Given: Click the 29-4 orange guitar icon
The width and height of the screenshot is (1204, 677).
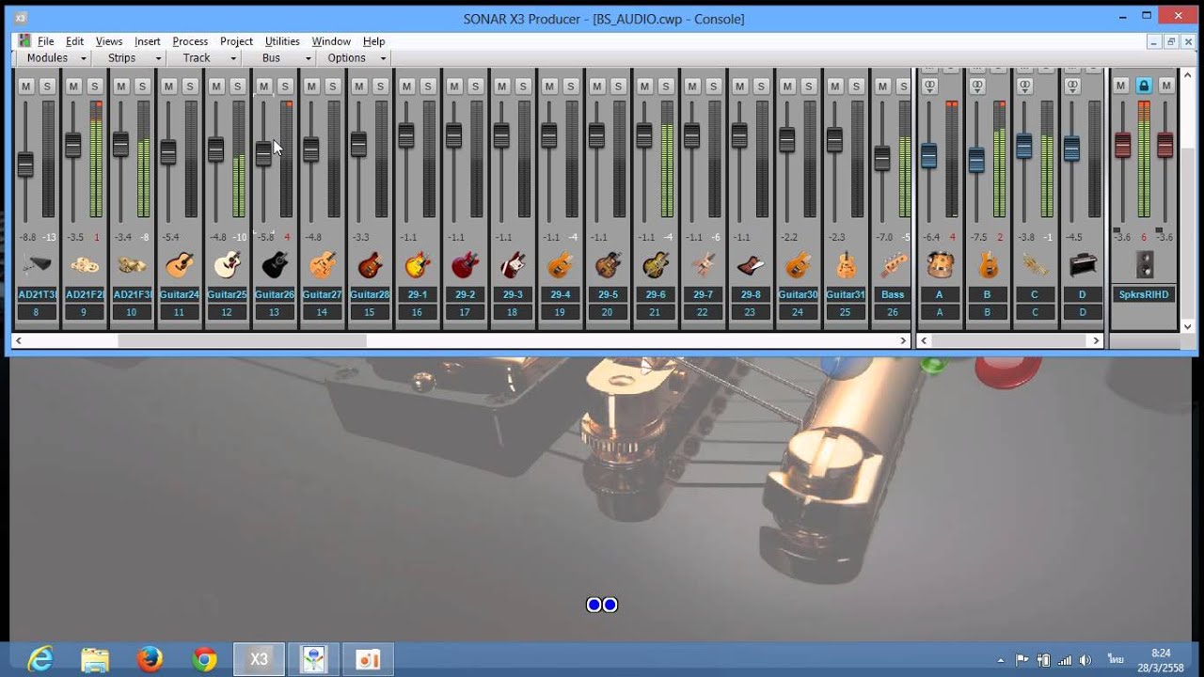Looking at the screenshot, I should click(560, 265).
